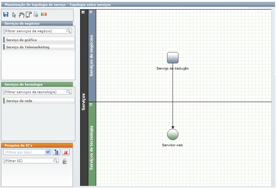Image resolution: width=276 pixels, height=188 pixels.
Task: Select the Servidor web circle node
Action: click(173, 134)
